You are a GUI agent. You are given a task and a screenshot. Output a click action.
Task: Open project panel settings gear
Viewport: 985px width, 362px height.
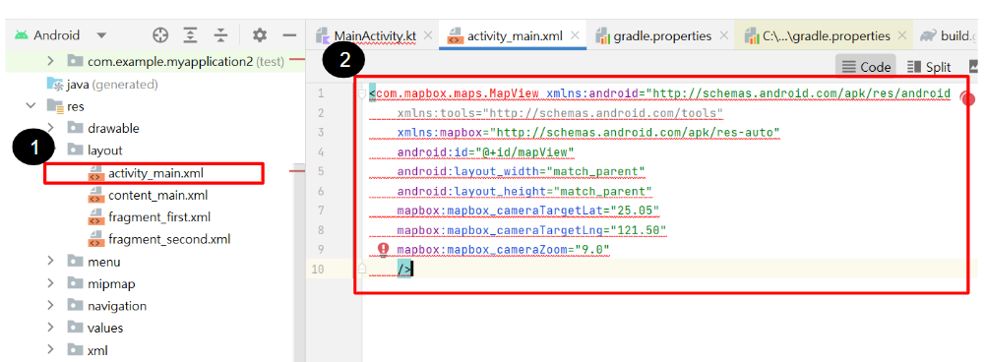(260, 35)
